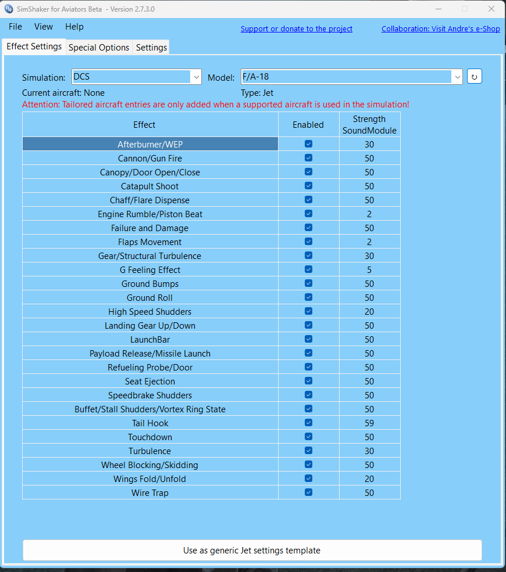
Task: Uncheck Wings Fold/Unfold enabled box
Action: click(308, 479)
